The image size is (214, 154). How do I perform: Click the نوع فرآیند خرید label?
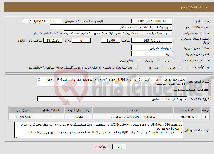click(x=199, y=67)
